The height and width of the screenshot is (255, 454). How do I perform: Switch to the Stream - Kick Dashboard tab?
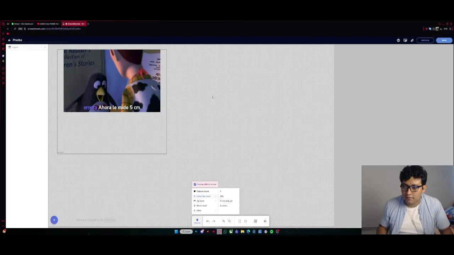tap(22, 24)
